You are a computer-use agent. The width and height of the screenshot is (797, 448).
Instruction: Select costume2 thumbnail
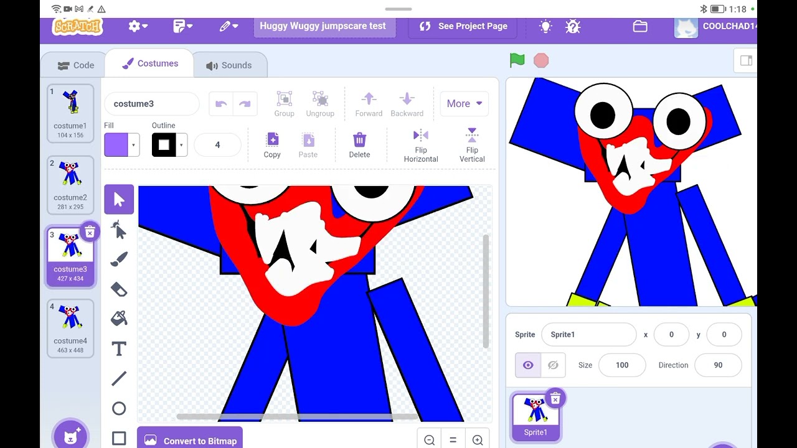coord(70,185)
